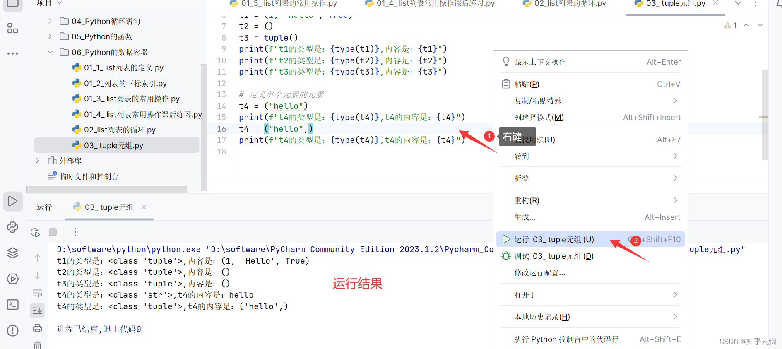782x349 pixels.
Task: Expand the 04_Python循环语句 folder
Action: 50,21
